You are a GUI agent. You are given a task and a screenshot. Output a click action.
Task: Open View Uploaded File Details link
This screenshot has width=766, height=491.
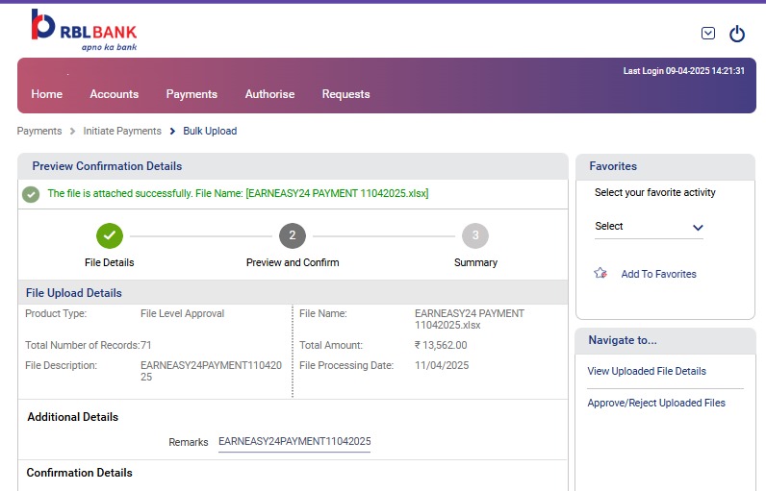coord(647,371)
